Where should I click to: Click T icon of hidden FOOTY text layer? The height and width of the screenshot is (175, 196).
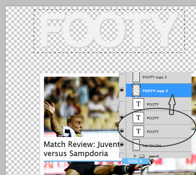(138, 104)
